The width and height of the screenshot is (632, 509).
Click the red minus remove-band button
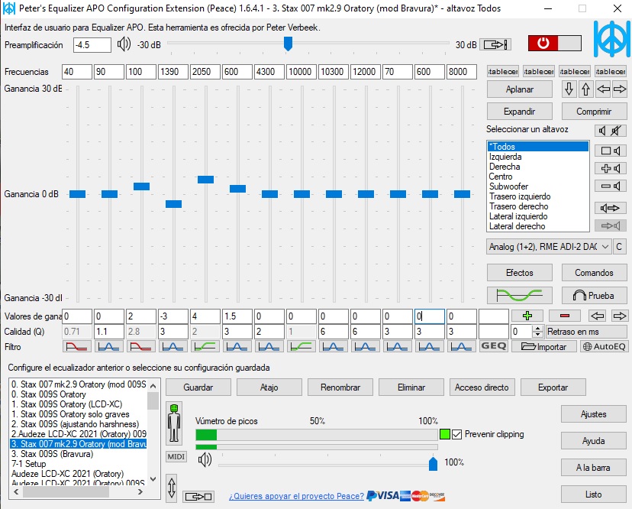coord(565,316)
